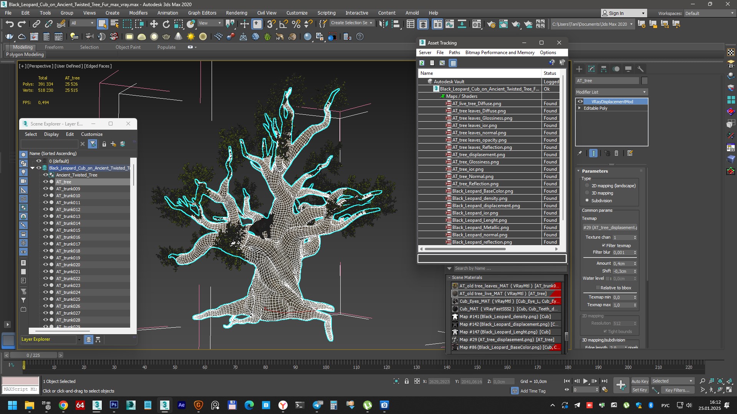Viewport: 737px width, 414px height.
Task: Click help icon in Asset Tracking toolbar
Action: pyautogui.click(x=552, y=63)
